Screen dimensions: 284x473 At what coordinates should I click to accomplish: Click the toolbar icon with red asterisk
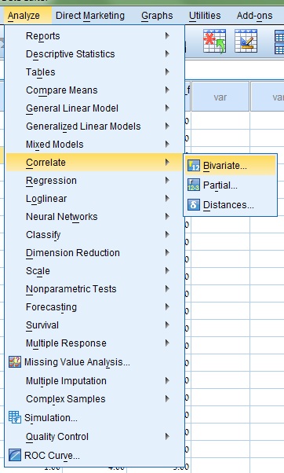click(x=214, y=42)
